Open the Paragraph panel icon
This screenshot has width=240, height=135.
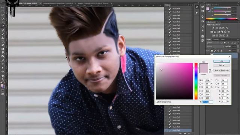202,30
